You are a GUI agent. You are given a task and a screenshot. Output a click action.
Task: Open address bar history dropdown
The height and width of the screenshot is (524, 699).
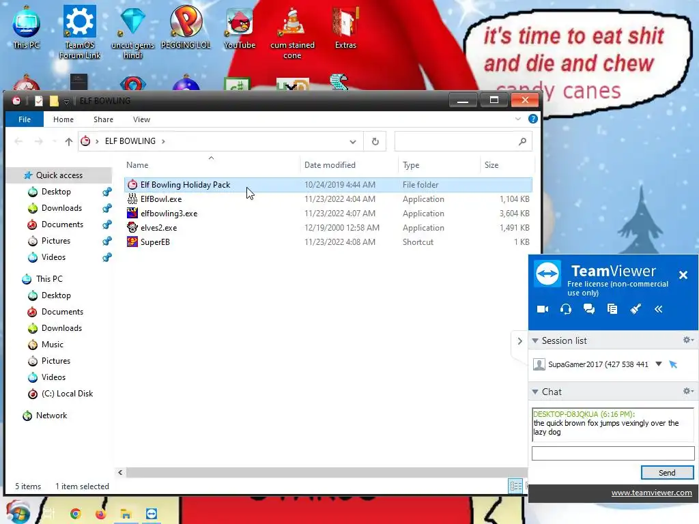click(353, 142)
